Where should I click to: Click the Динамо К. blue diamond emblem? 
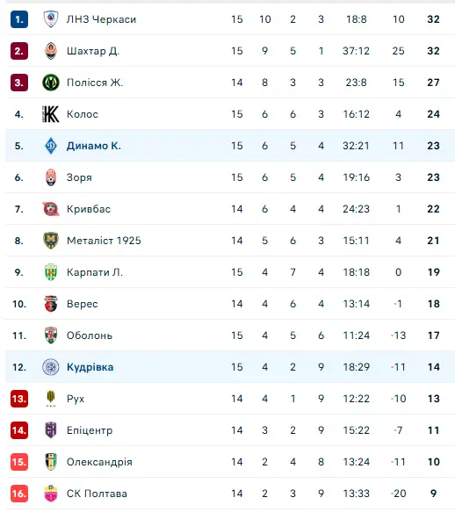pyautogui.click(x=51, y=146)
